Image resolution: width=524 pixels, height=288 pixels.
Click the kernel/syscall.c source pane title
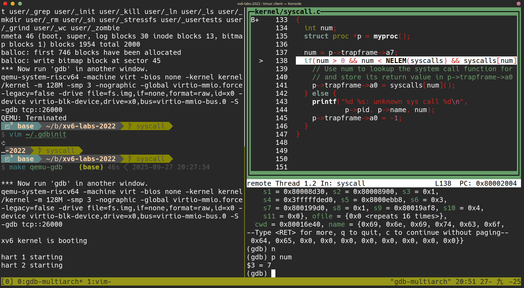pos(287,12)
